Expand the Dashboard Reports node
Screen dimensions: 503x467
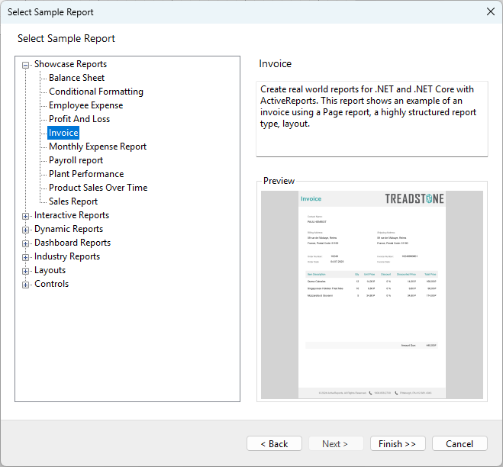[26, 243]
